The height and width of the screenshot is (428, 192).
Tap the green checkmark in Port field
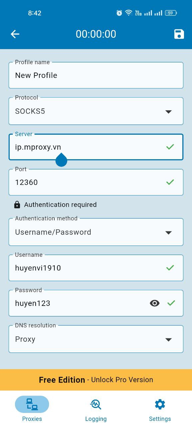(170, 182)
